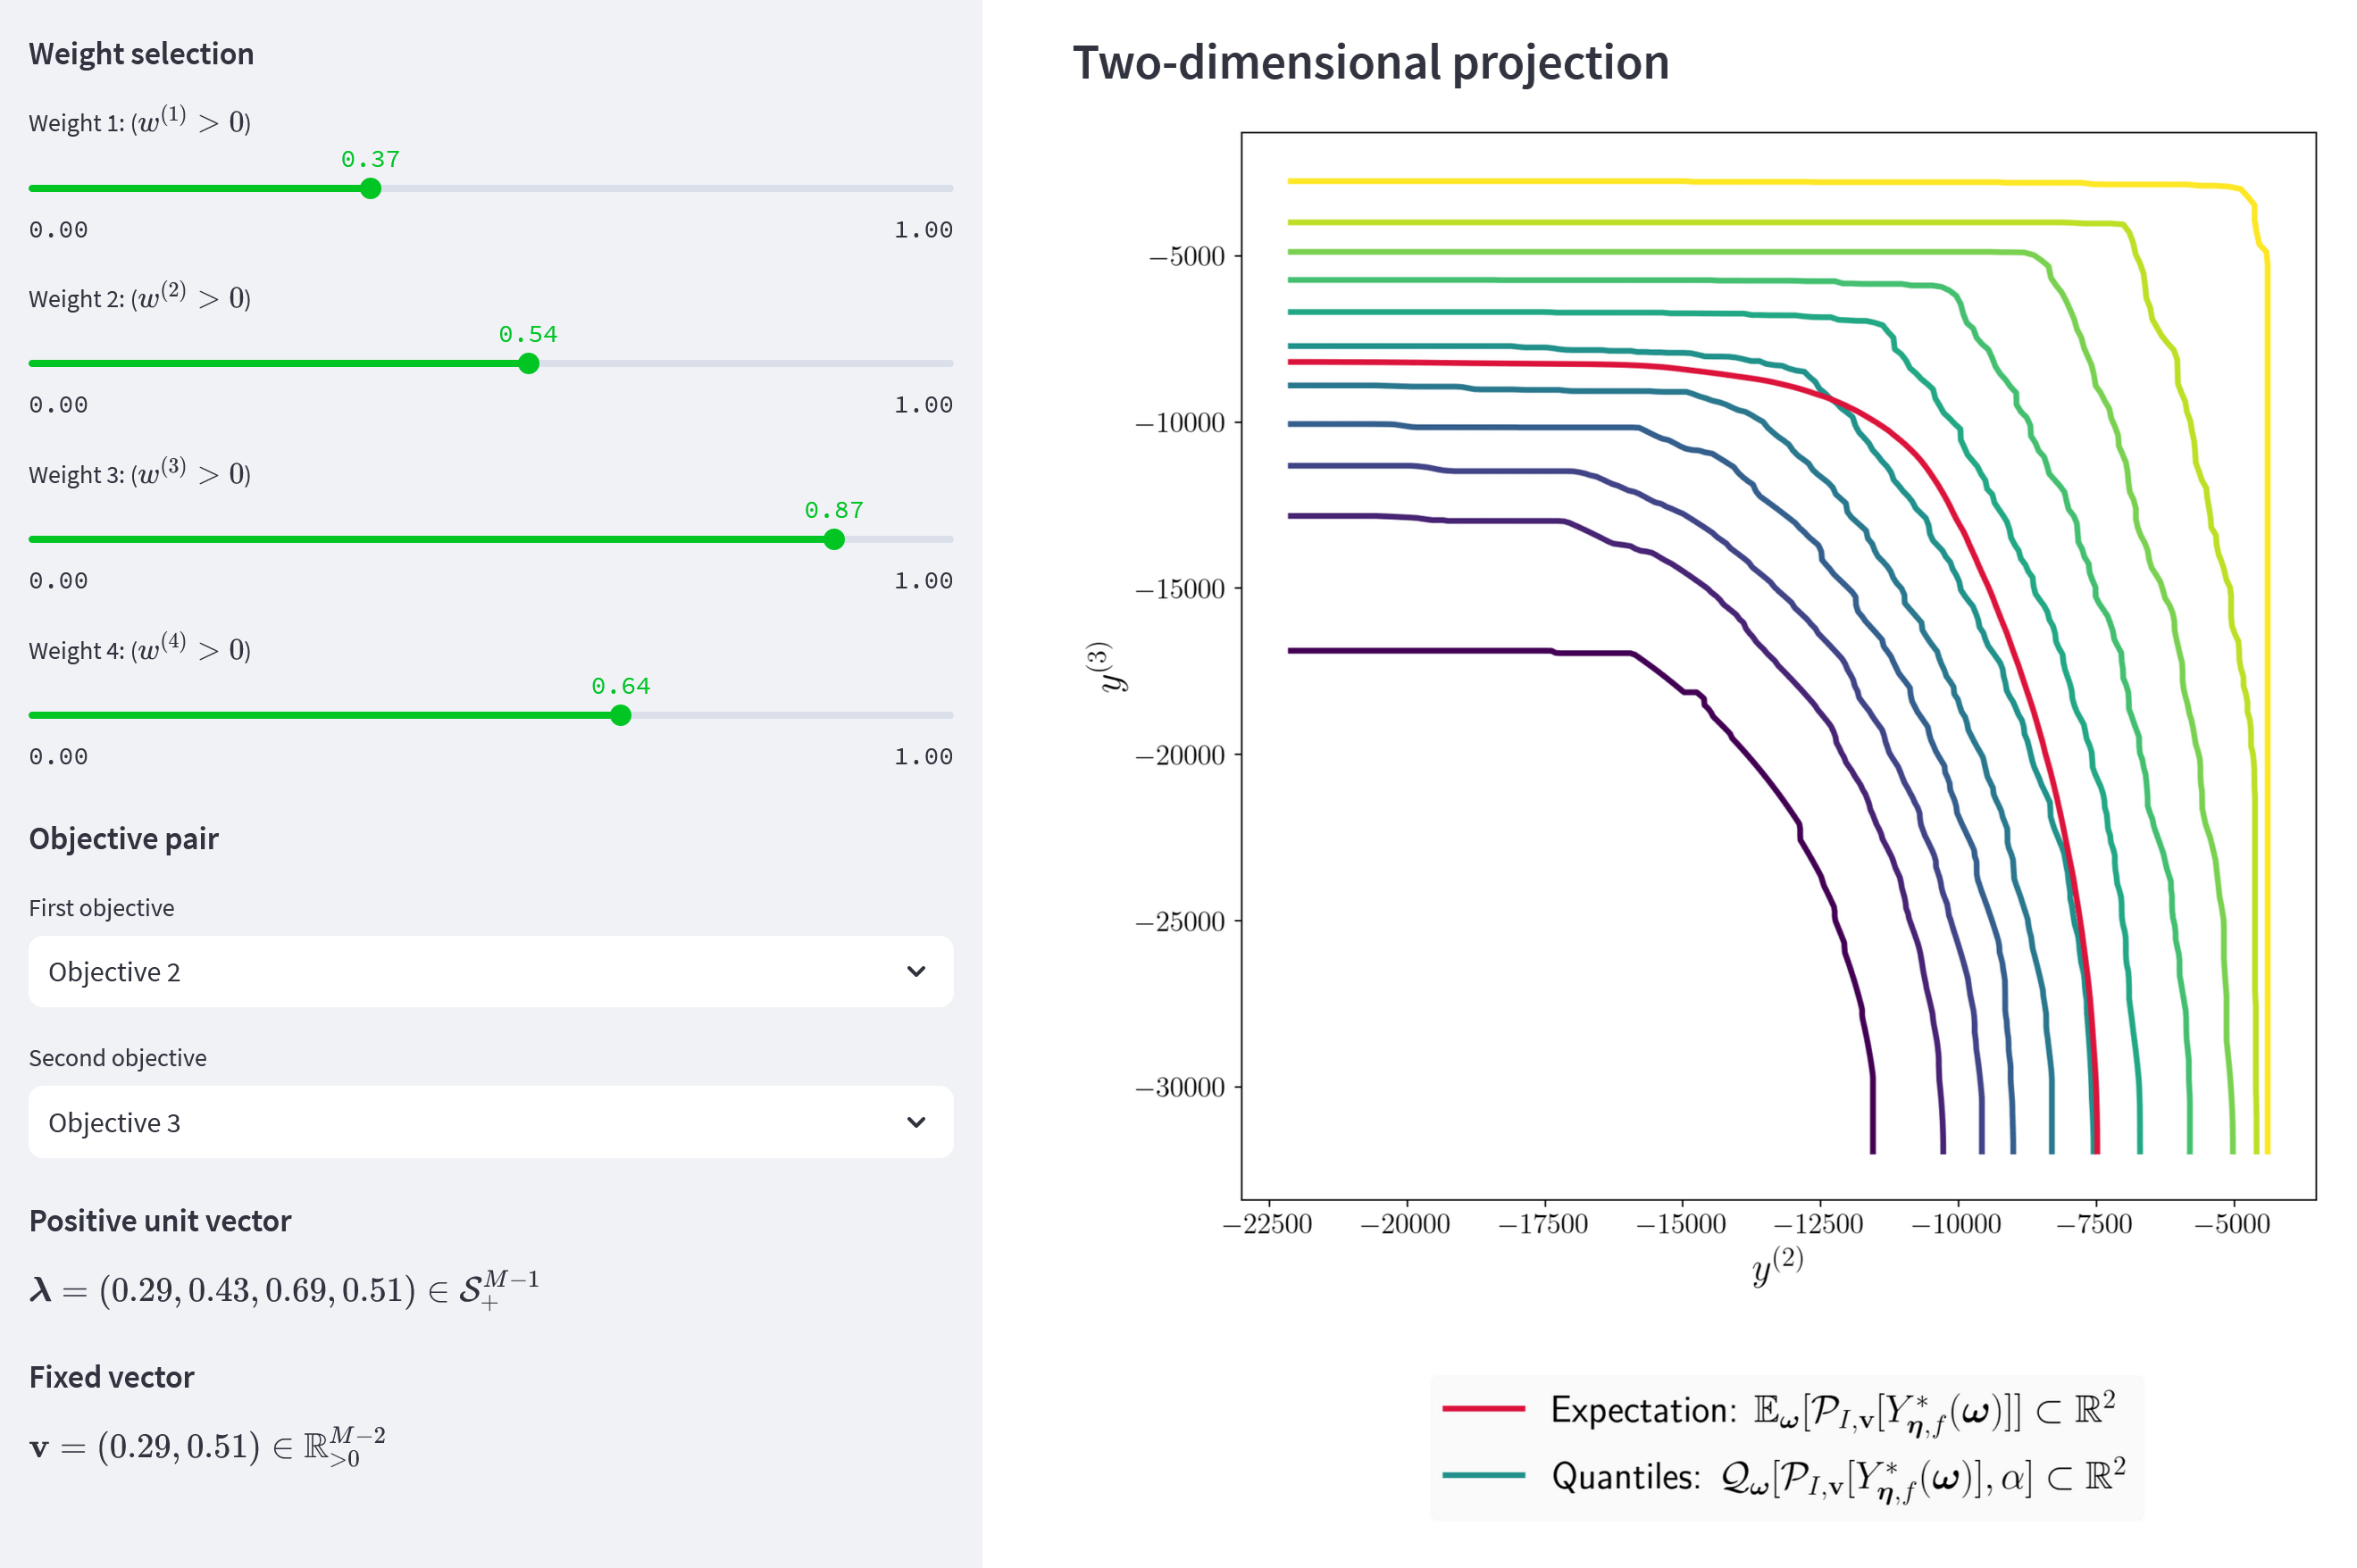
Task: Click the Positive unit vector lambda formula
Action: tap(283, 1290)
